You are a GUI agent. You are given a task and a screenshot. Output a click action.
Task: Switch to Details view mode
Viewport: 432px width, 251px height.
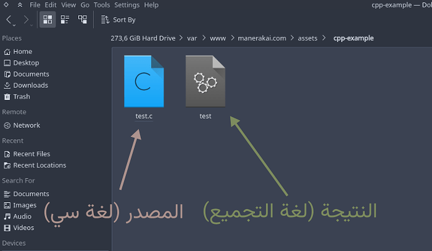82,19
